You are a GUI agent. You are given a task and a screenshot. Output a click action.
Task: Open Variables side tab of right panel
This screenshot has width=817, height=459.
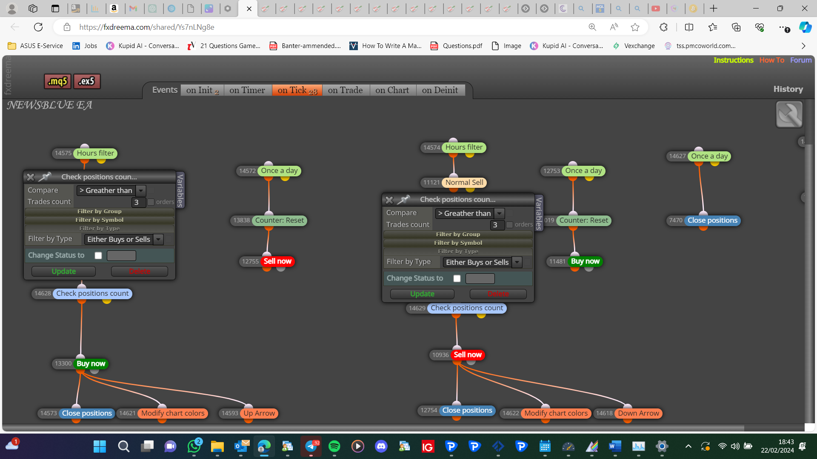539,213
